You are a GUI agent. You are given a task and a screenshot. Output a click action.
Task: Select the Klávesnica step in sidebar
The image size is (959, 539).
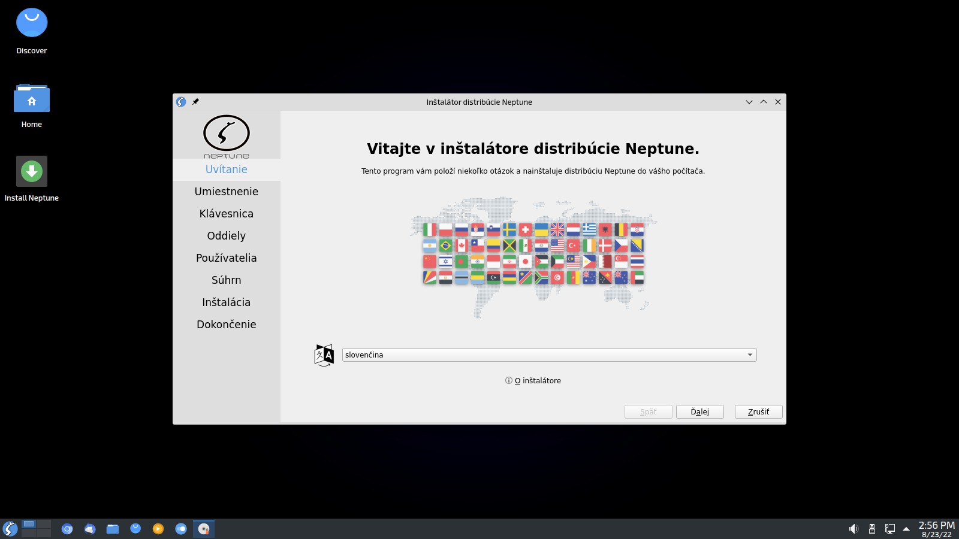click(x=227, y=214)
